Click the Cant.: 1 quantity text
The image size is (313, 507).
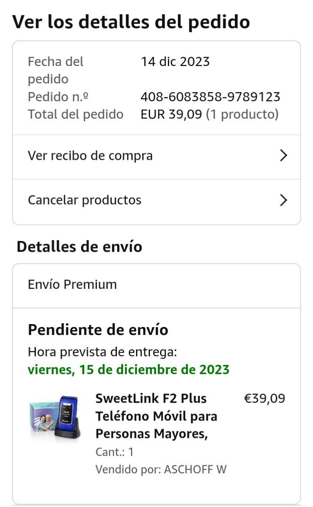[115, 452]
